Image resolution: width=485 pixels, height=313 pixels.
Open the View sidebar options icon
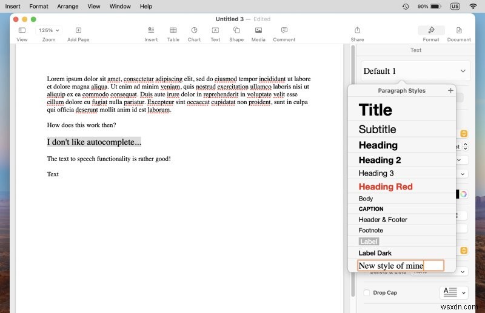[x=22, y=30]
